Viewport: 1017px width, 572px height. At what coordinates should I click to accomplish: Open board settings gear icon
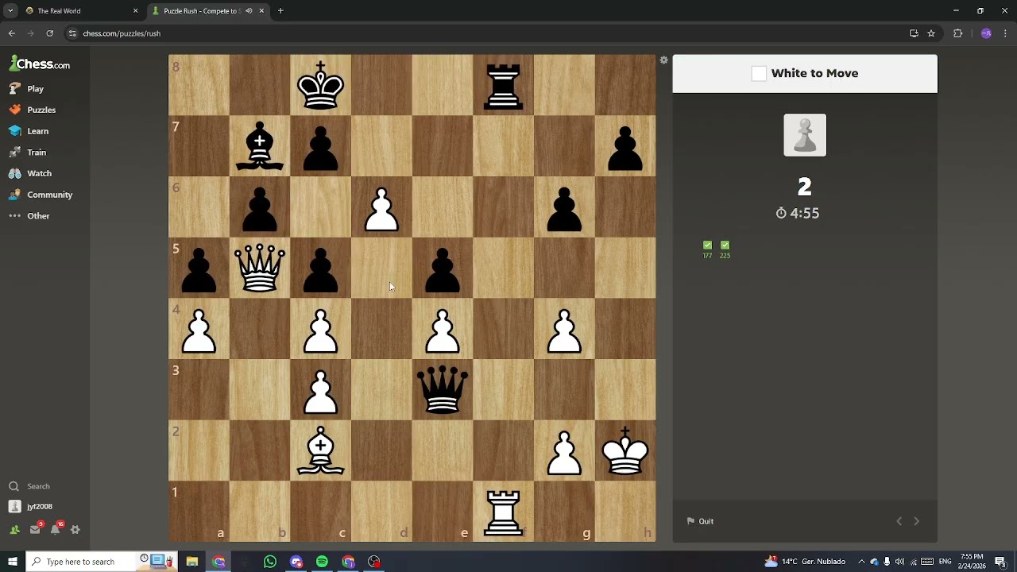click(664, 60)
